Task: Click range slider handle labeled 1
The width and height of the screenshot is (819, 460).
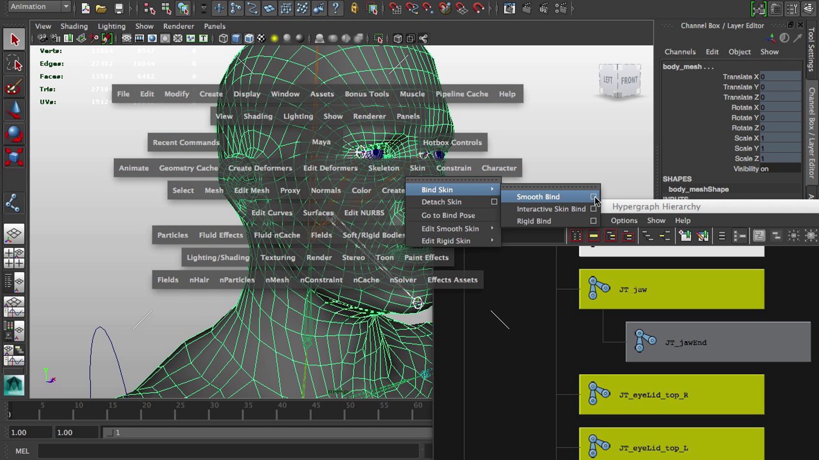Action: (x=110, y=433)
